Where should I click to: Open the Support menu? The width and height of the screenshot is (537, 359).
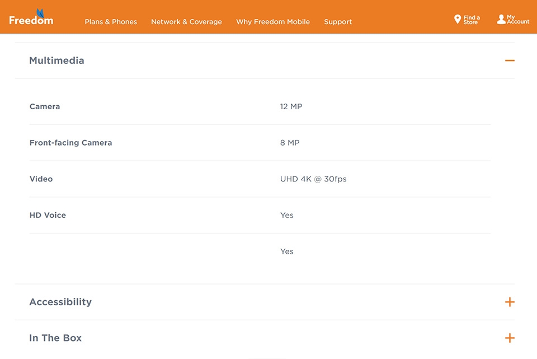[x=338, y=22]
